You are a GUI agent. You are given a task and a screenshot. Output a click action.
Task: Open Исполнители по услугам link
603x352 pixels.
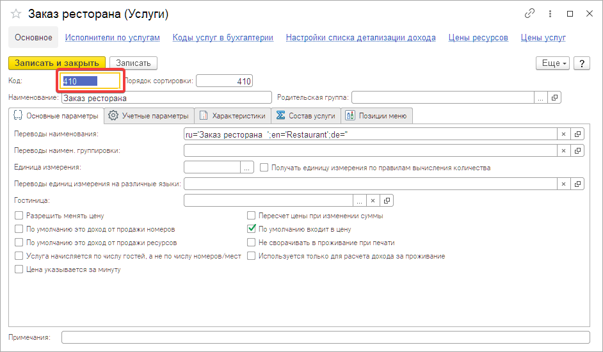(112, 38)
